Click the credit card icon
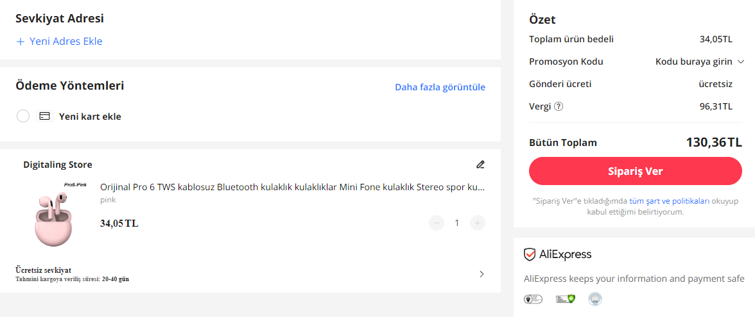The height and width of the screenshot is (317, 755). (x=45, y=117)
